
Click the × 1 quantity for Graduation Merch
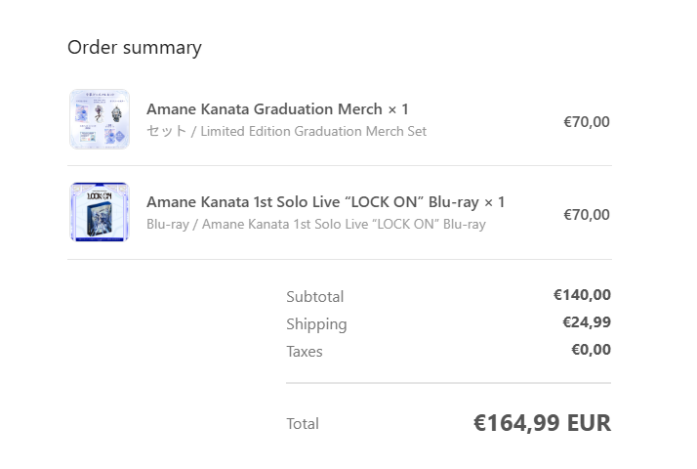[x=397, y=108]
